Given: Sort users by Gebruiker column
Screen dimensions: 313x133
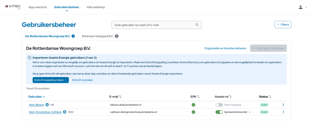Looking at the screenshot, I should 37,97.
